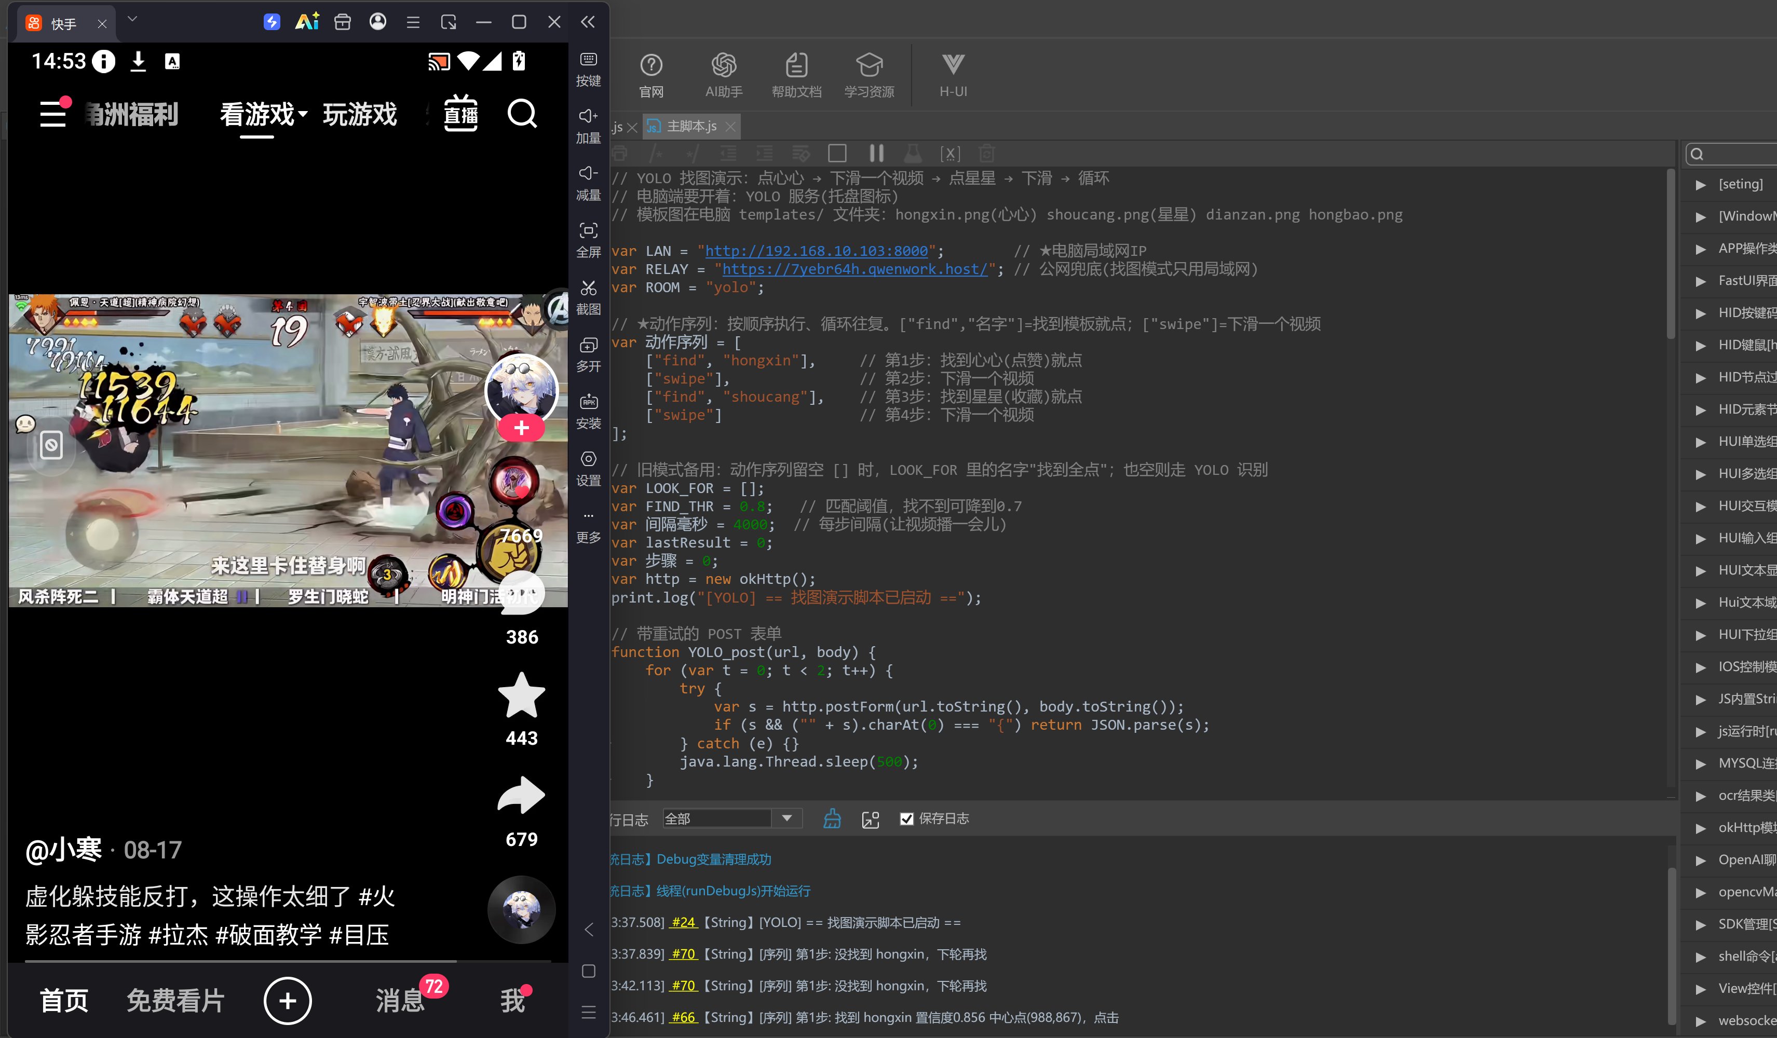1777x1038 pixels.
Task: Go to 首页 bottom tab
Action: point(64,1000)
